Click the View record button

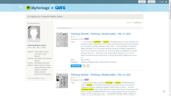[x=76, y=66]
